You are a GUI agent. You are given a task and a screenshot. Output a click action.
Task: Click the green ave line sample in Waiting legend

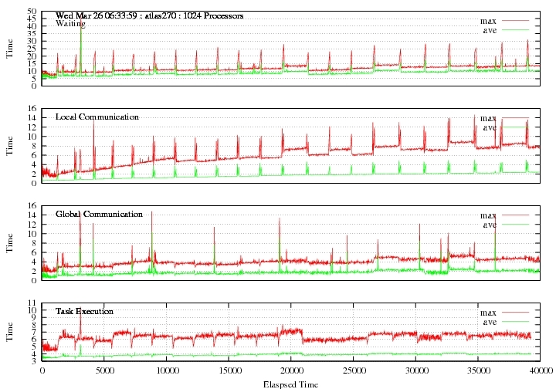click(515, 30)
